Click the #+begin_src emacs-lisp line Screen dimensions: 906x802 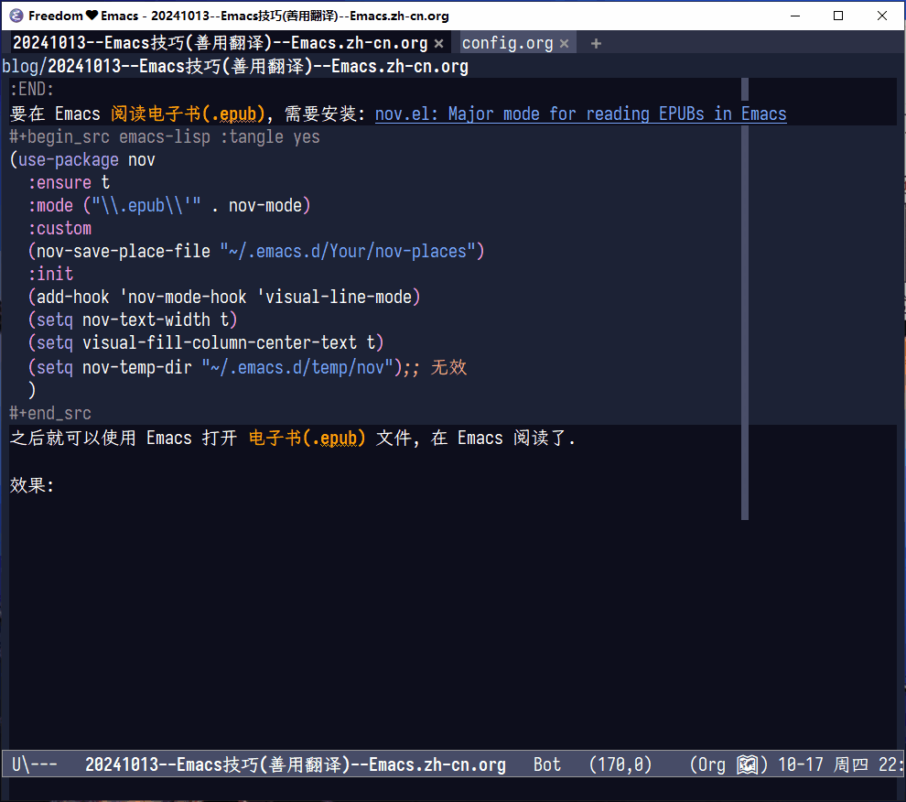[x=165, y=137]
